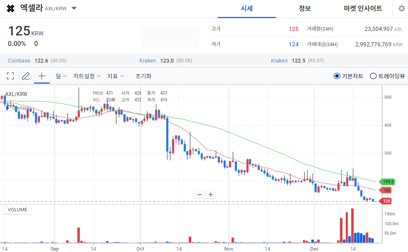The image size is (408, 252).
Task: Zoom out using the minus button on chart
Action: pyautogui.click(x=199, y=194)
